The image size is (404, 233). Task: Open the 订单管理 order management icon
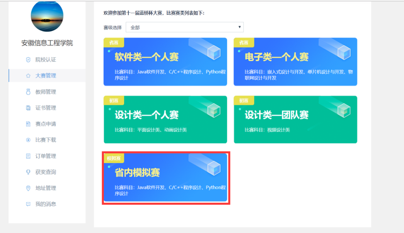coord(28,156)
